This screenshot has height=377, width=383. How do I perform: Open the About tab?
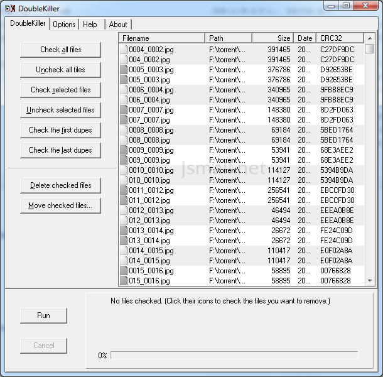(118, 25)
